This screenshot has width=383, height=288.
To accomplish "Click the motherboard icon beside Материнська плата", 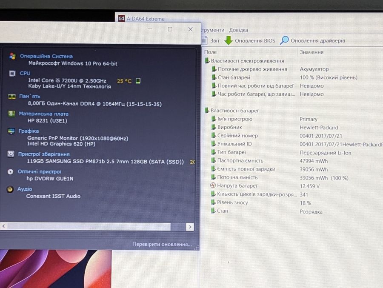I will click(x=11, y=114).
